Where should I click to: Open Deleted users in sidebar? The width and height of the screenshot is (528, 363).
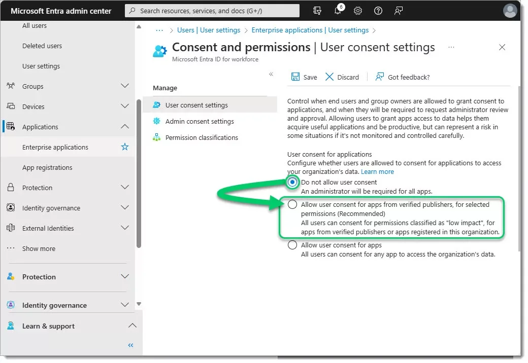(x=42, y=46)
